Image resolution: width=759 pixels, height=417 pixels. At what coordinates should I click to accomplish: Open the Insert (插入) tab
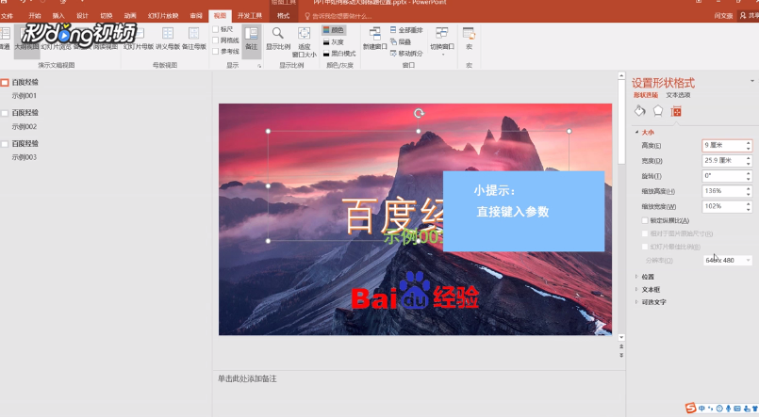[x=58, y=16]
